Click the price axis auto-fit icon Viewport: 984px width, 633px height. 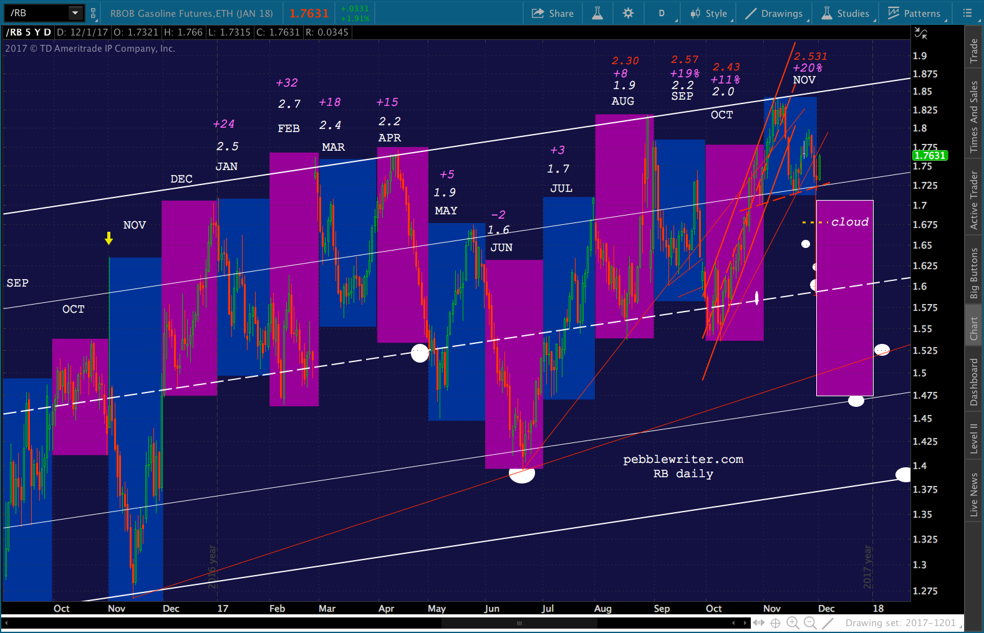(920, 33)
